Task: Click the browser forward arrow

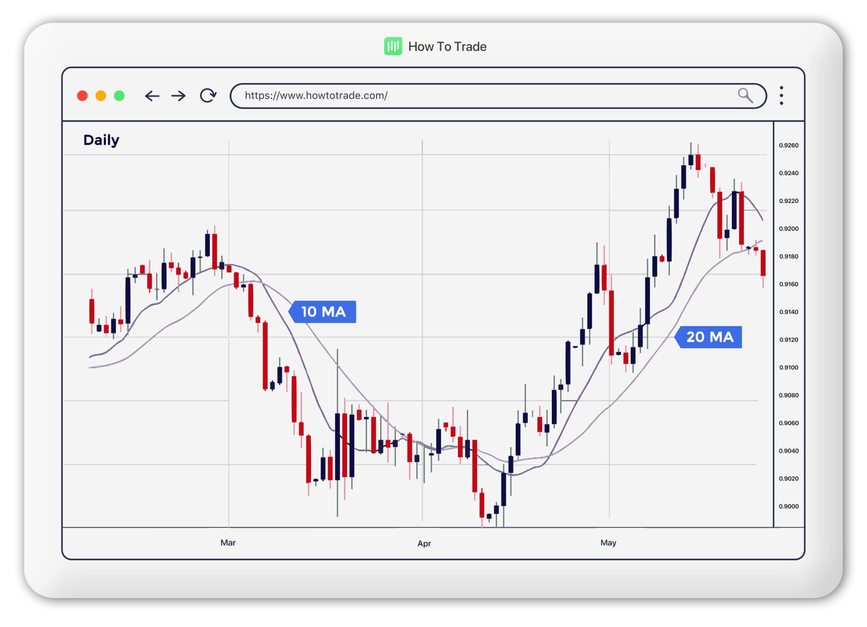Action: pos(178,96)
